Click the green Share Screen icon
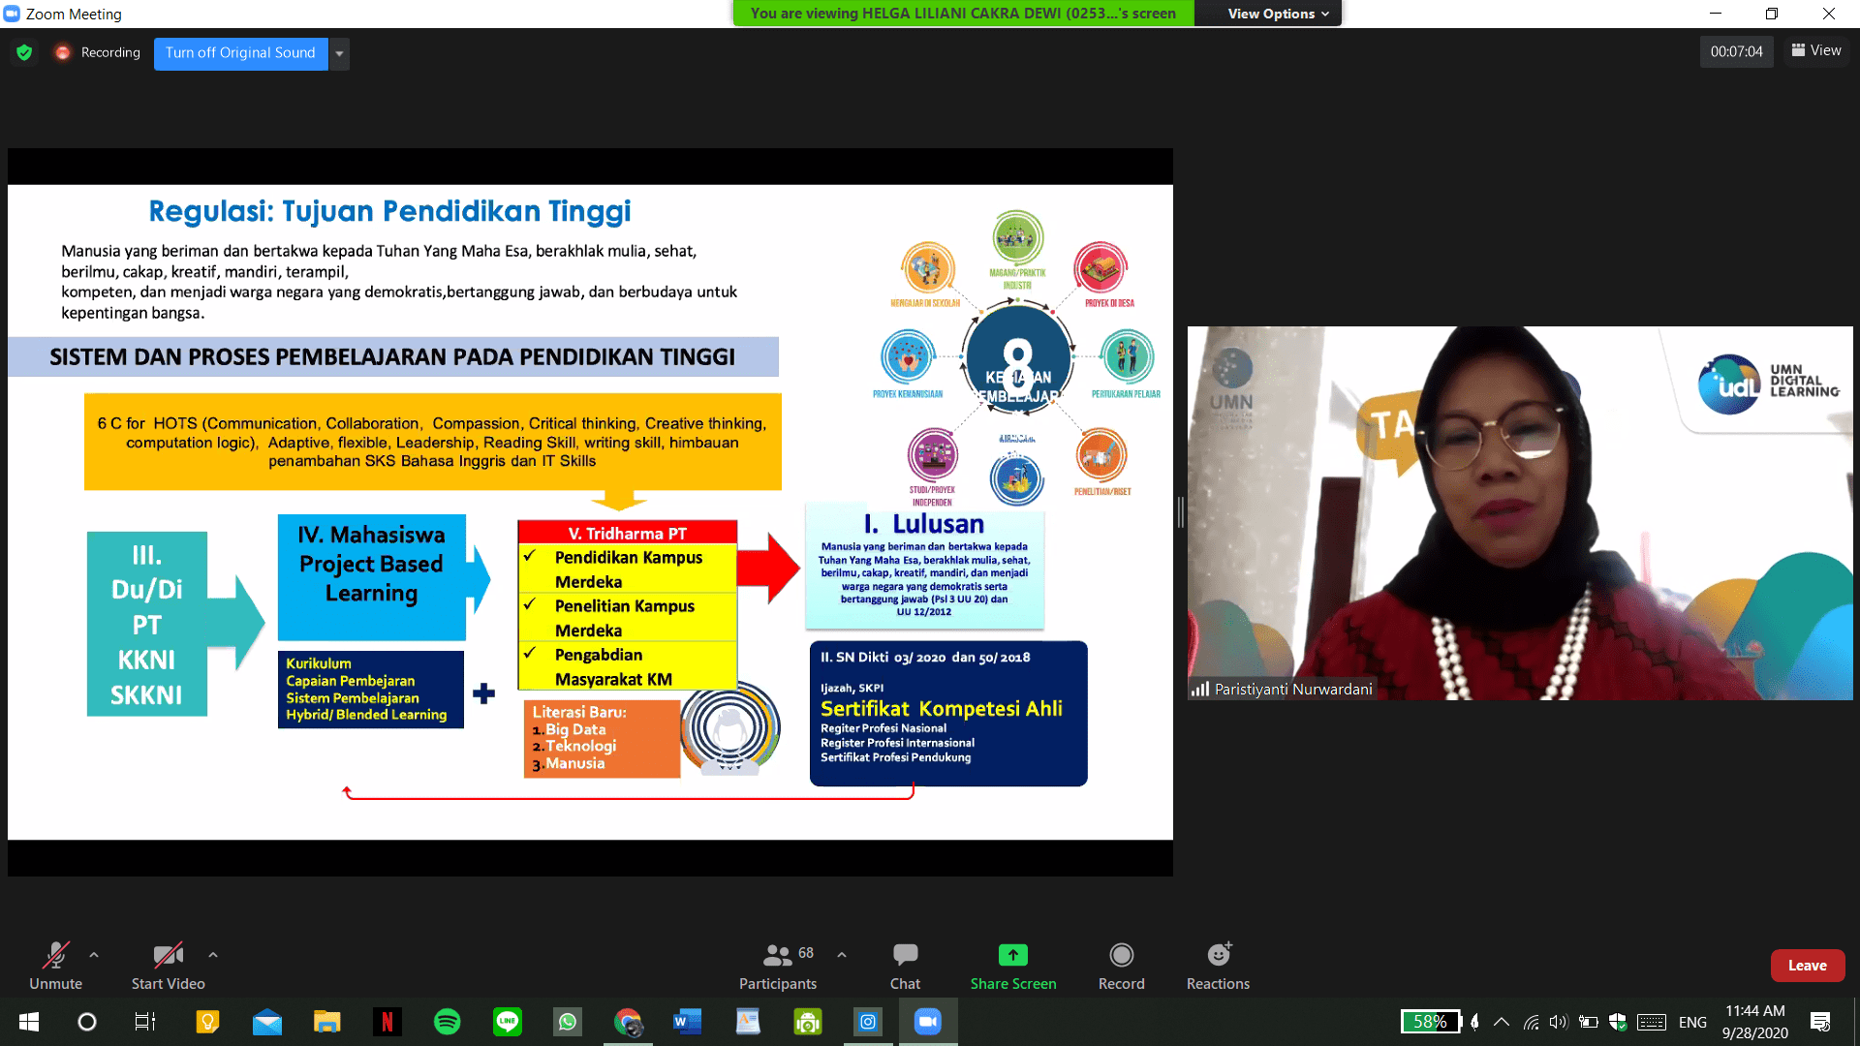The image size is (1860, 1046). click(x=1012, y=955)
